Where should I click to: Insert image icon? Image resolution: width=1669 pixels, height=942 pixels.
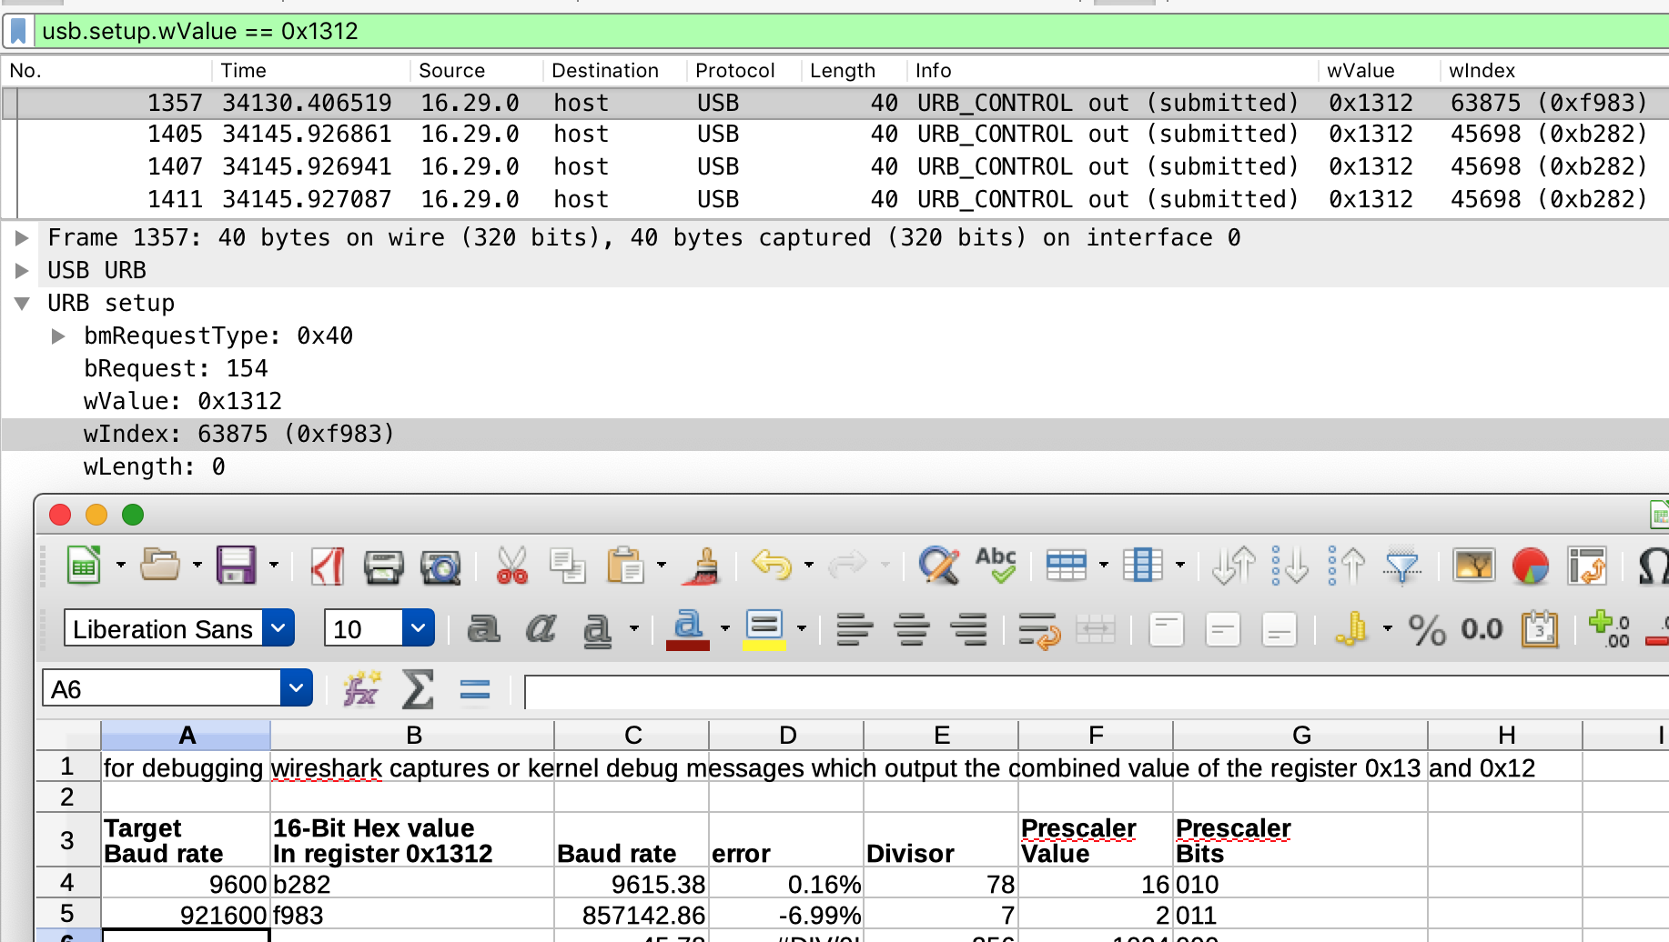(1474, 565)
